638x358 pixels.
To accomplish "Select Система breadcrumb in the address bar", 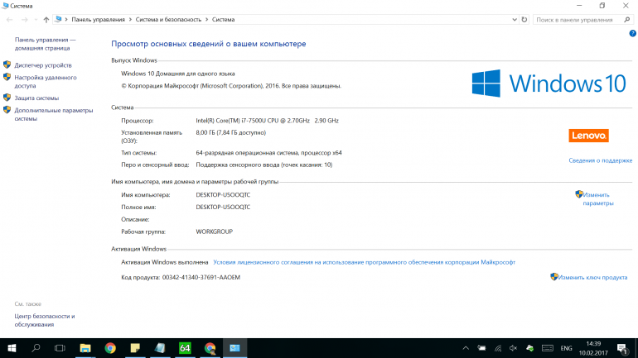I will [x=223, y=20].
